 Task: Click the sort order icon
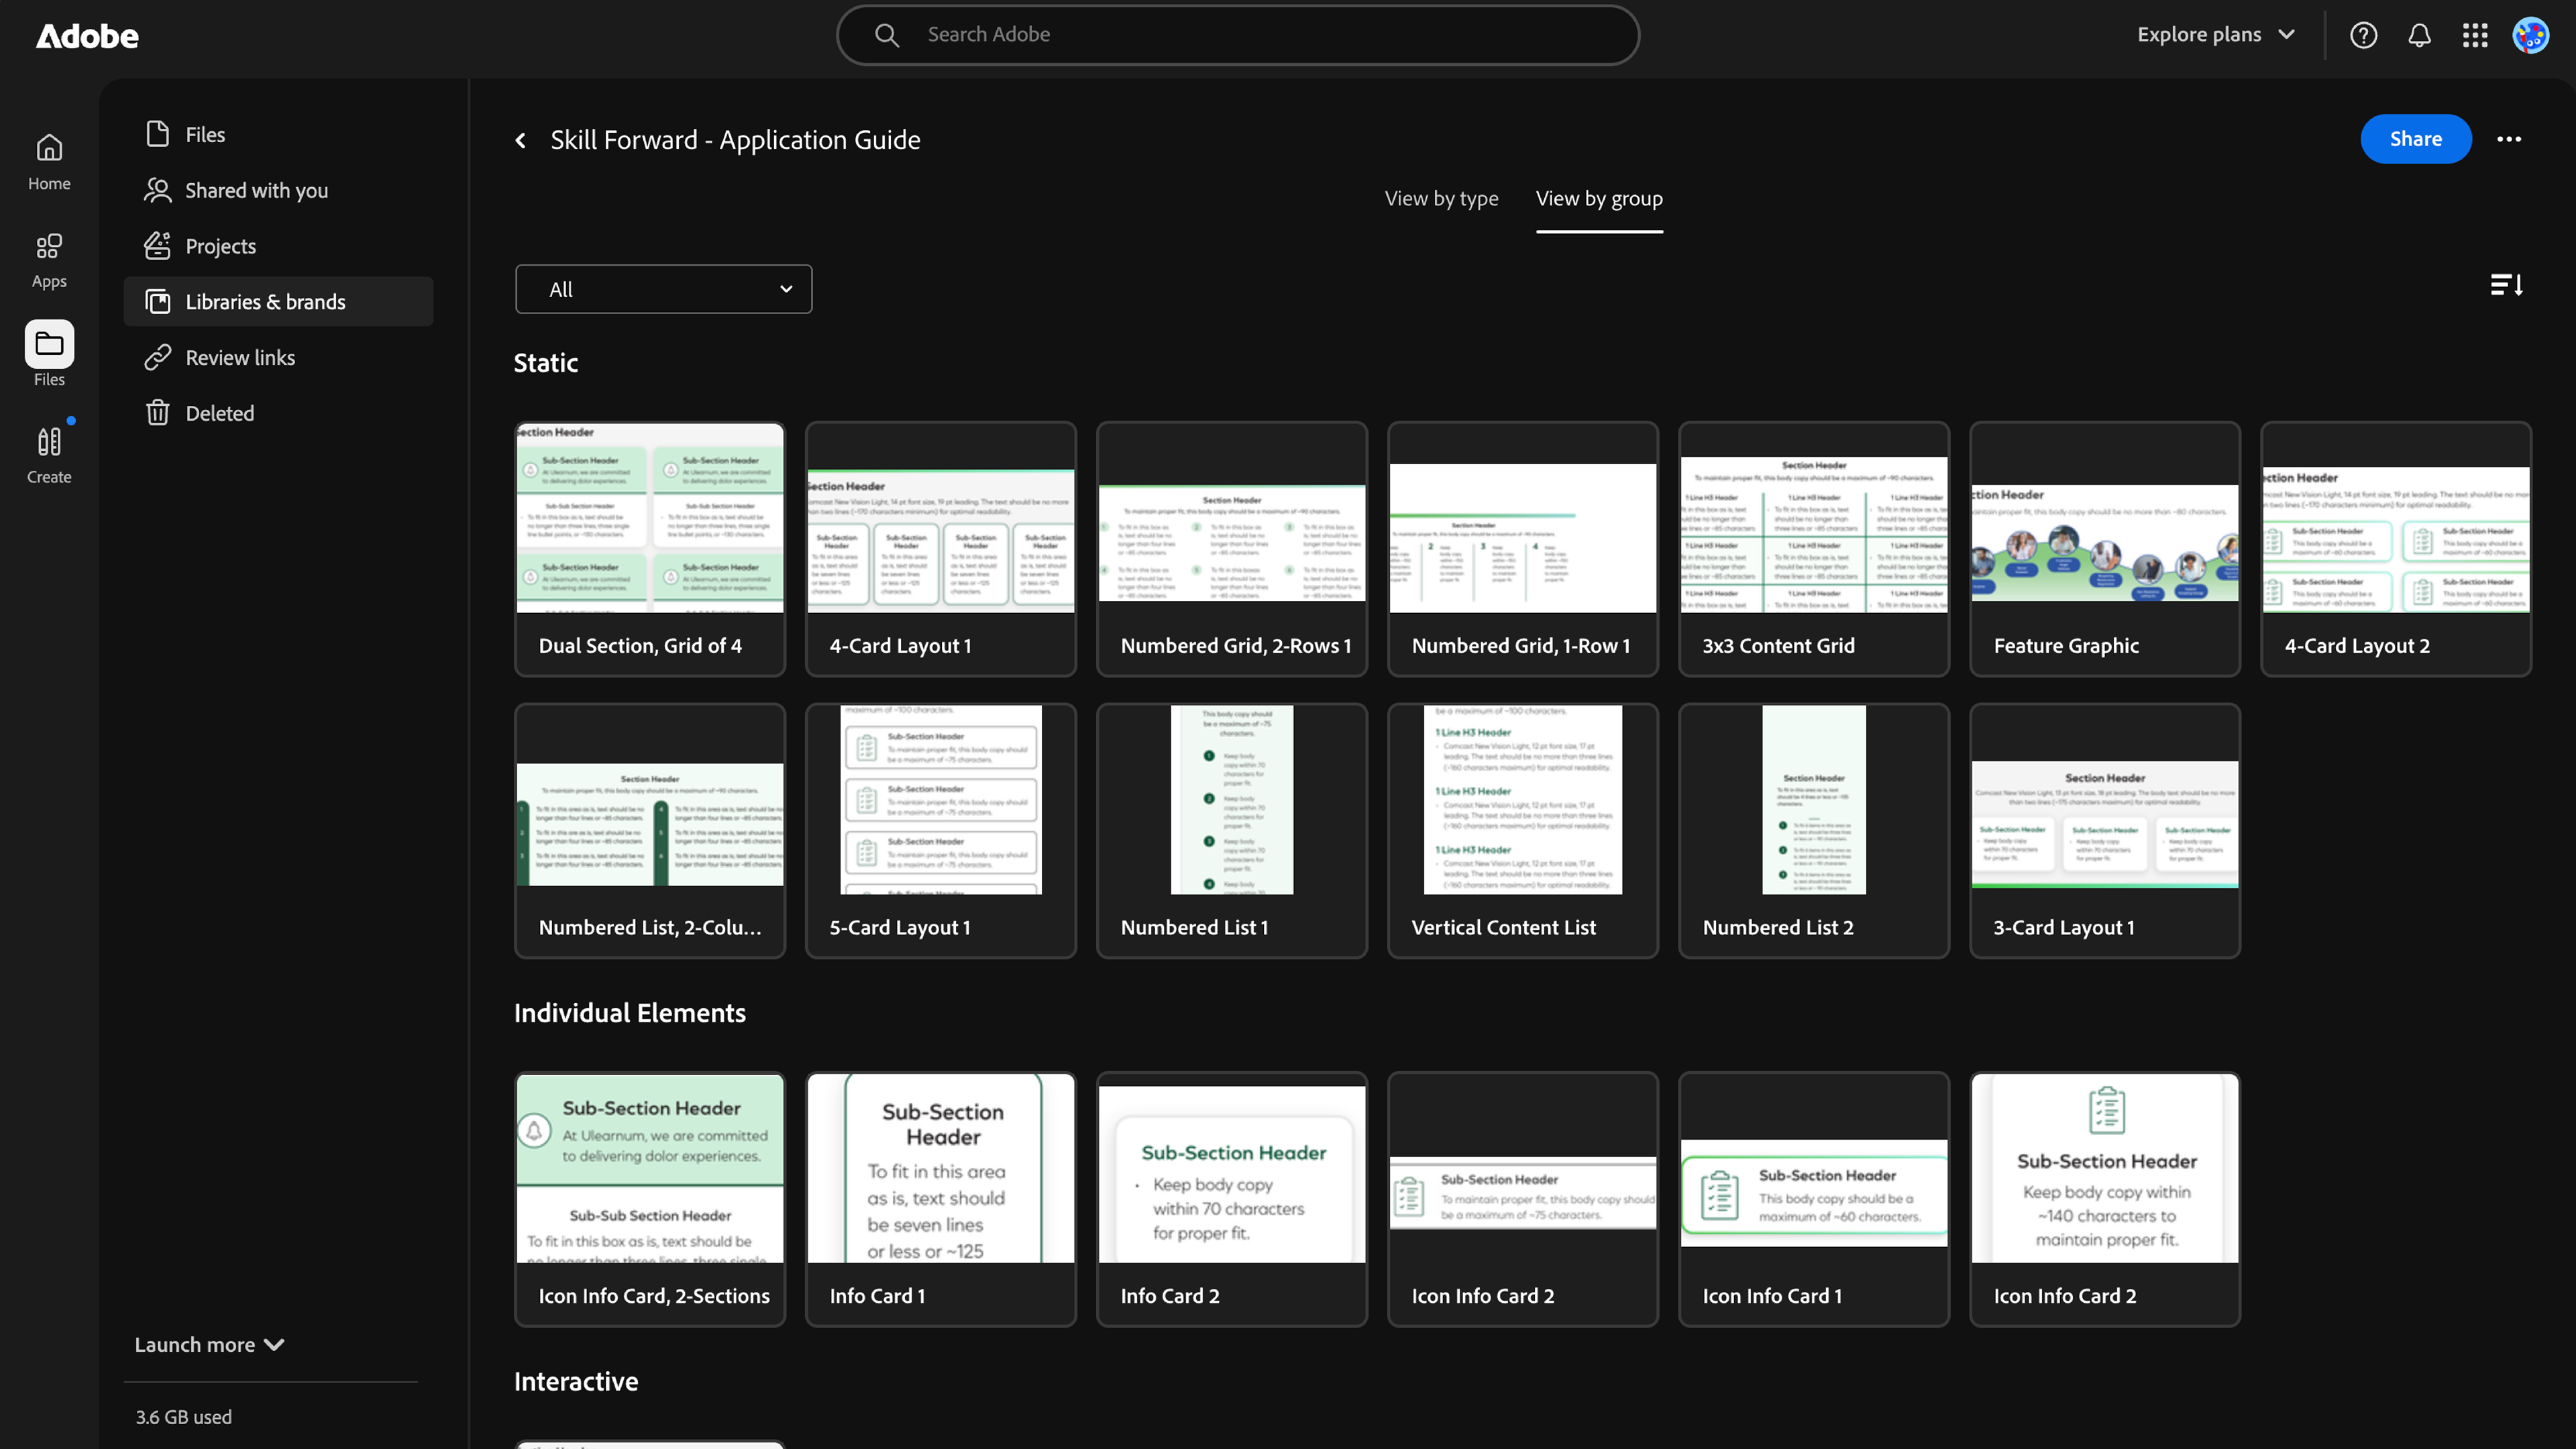(x=2507, y=286)
